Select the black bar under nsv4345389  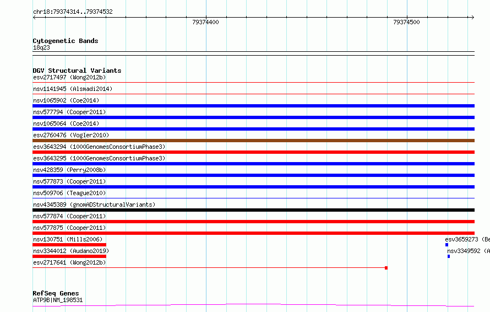pos(253,210)
